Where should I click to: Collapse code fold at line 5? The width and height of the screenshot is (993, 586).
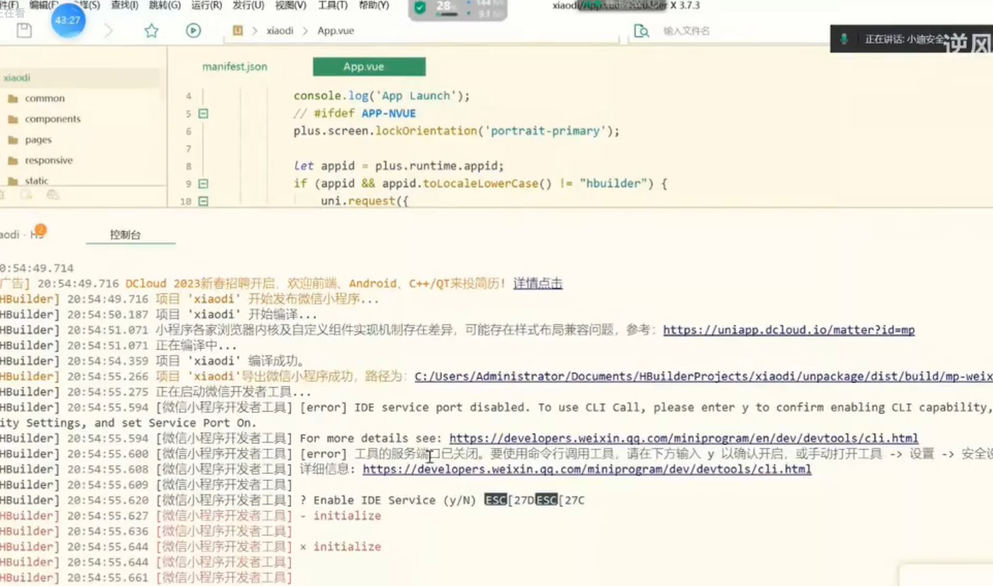coord(203,114)
